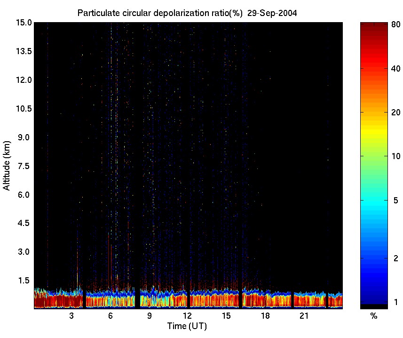Click colorbar label 2
The width and height of the screenshot is (403, 338).
click(396, 258)
